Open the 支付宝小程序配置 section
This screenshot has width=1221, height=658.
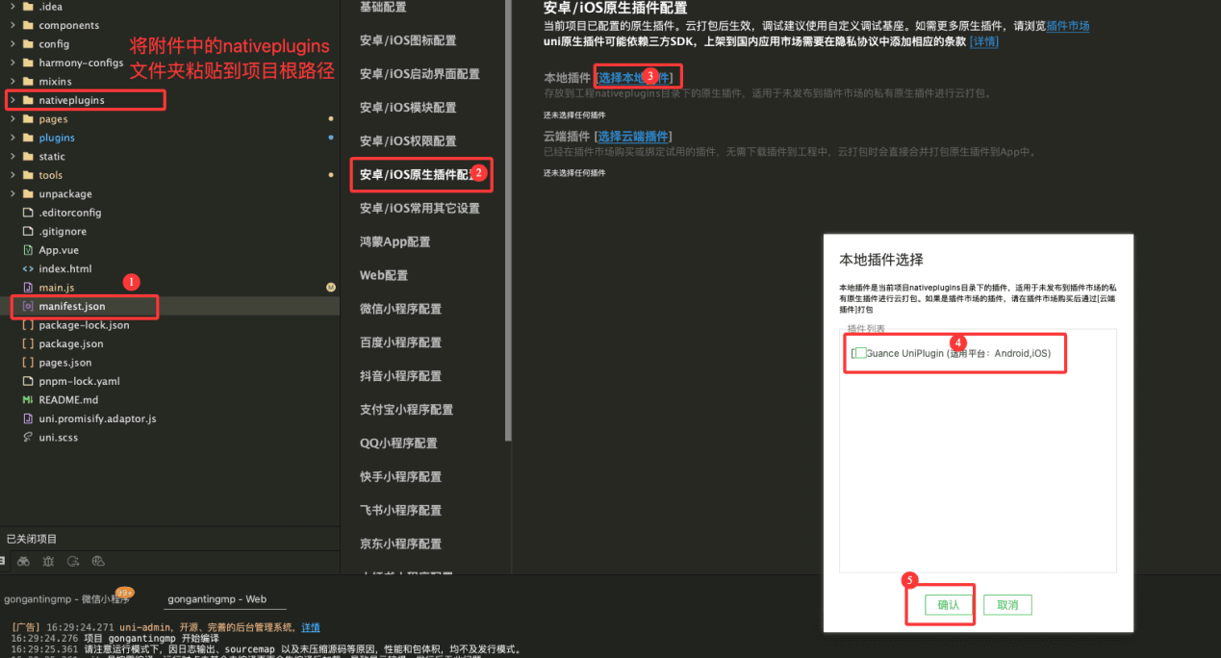pos(407,410)
